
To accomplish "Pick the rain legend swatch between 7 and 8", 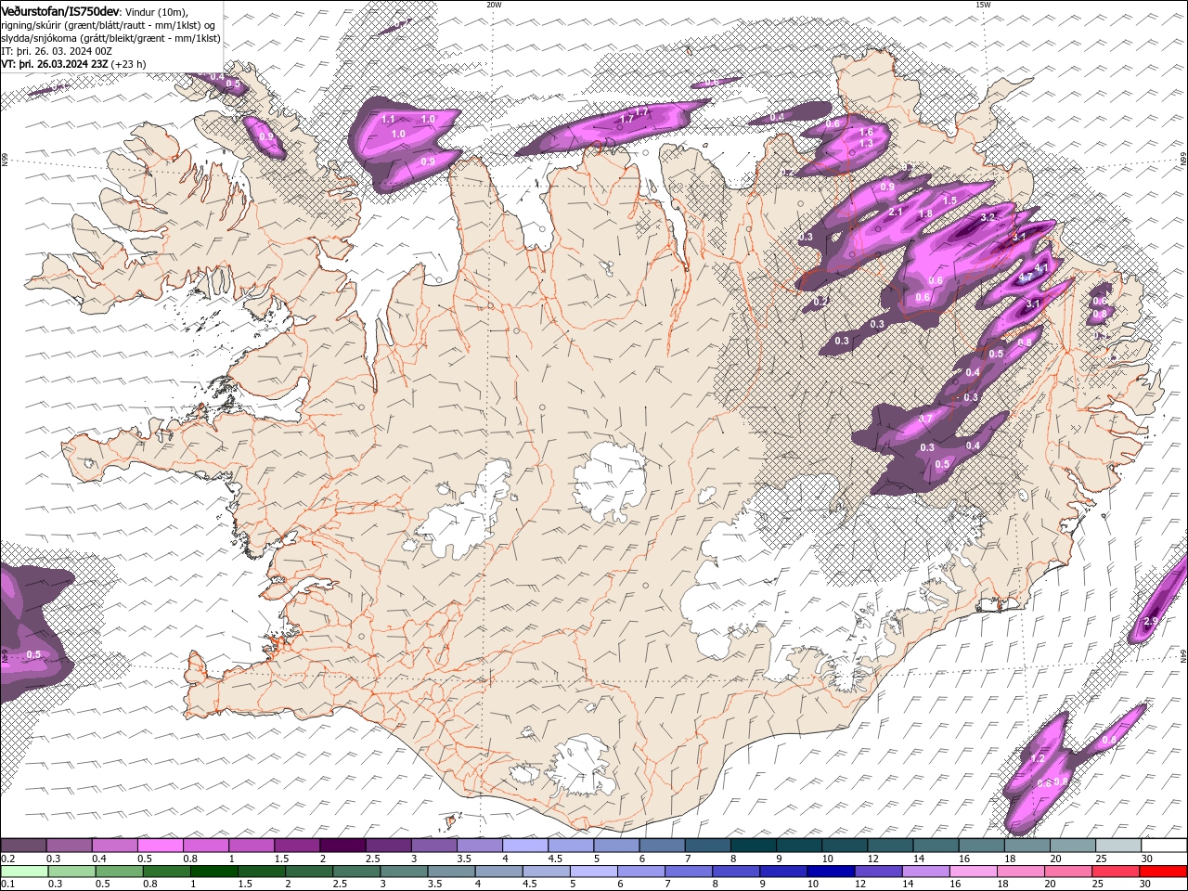I will tap(687, 871).
